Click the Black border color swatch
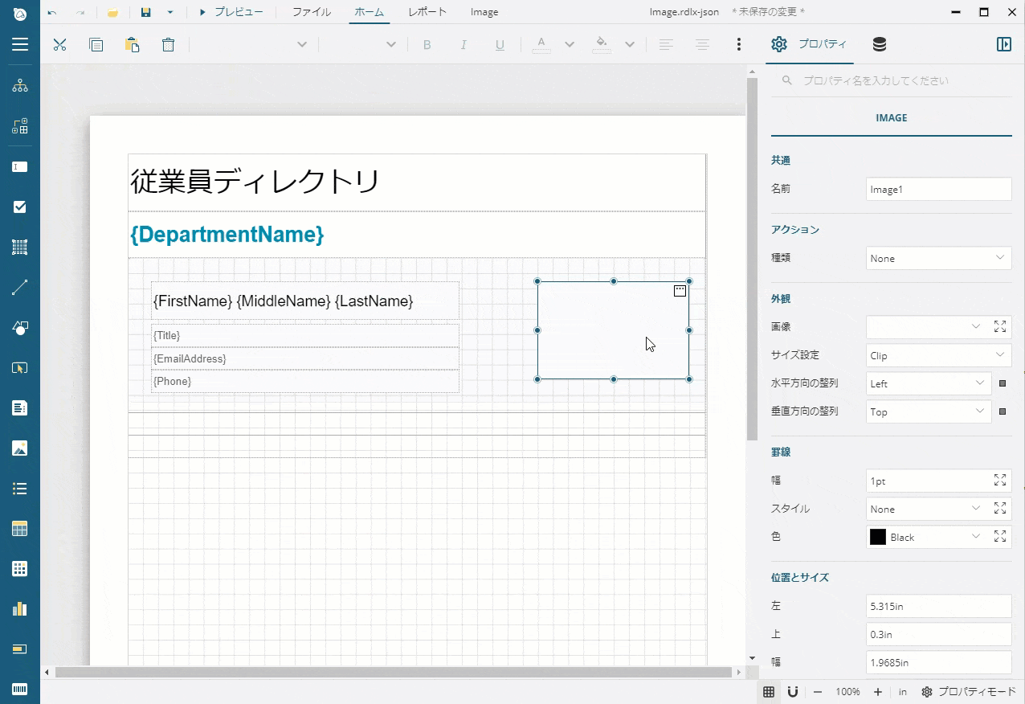Image resolution: width=1025 pixels, height=704 pixels. click(x=878, y=537)
